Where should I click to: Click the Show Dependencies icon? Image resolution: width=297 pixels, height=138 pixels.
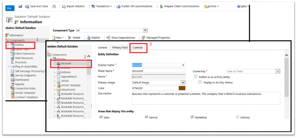(108, 38)
